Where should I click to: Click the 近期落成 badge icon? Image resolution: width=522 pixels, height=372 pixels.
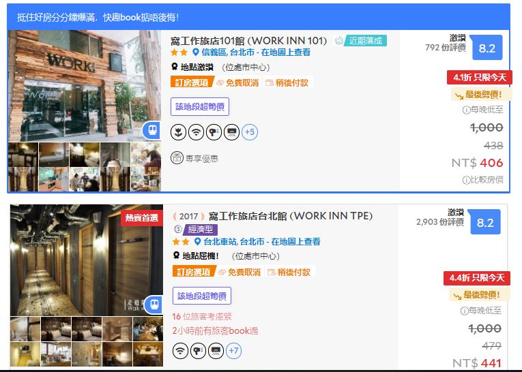(339, 41)
